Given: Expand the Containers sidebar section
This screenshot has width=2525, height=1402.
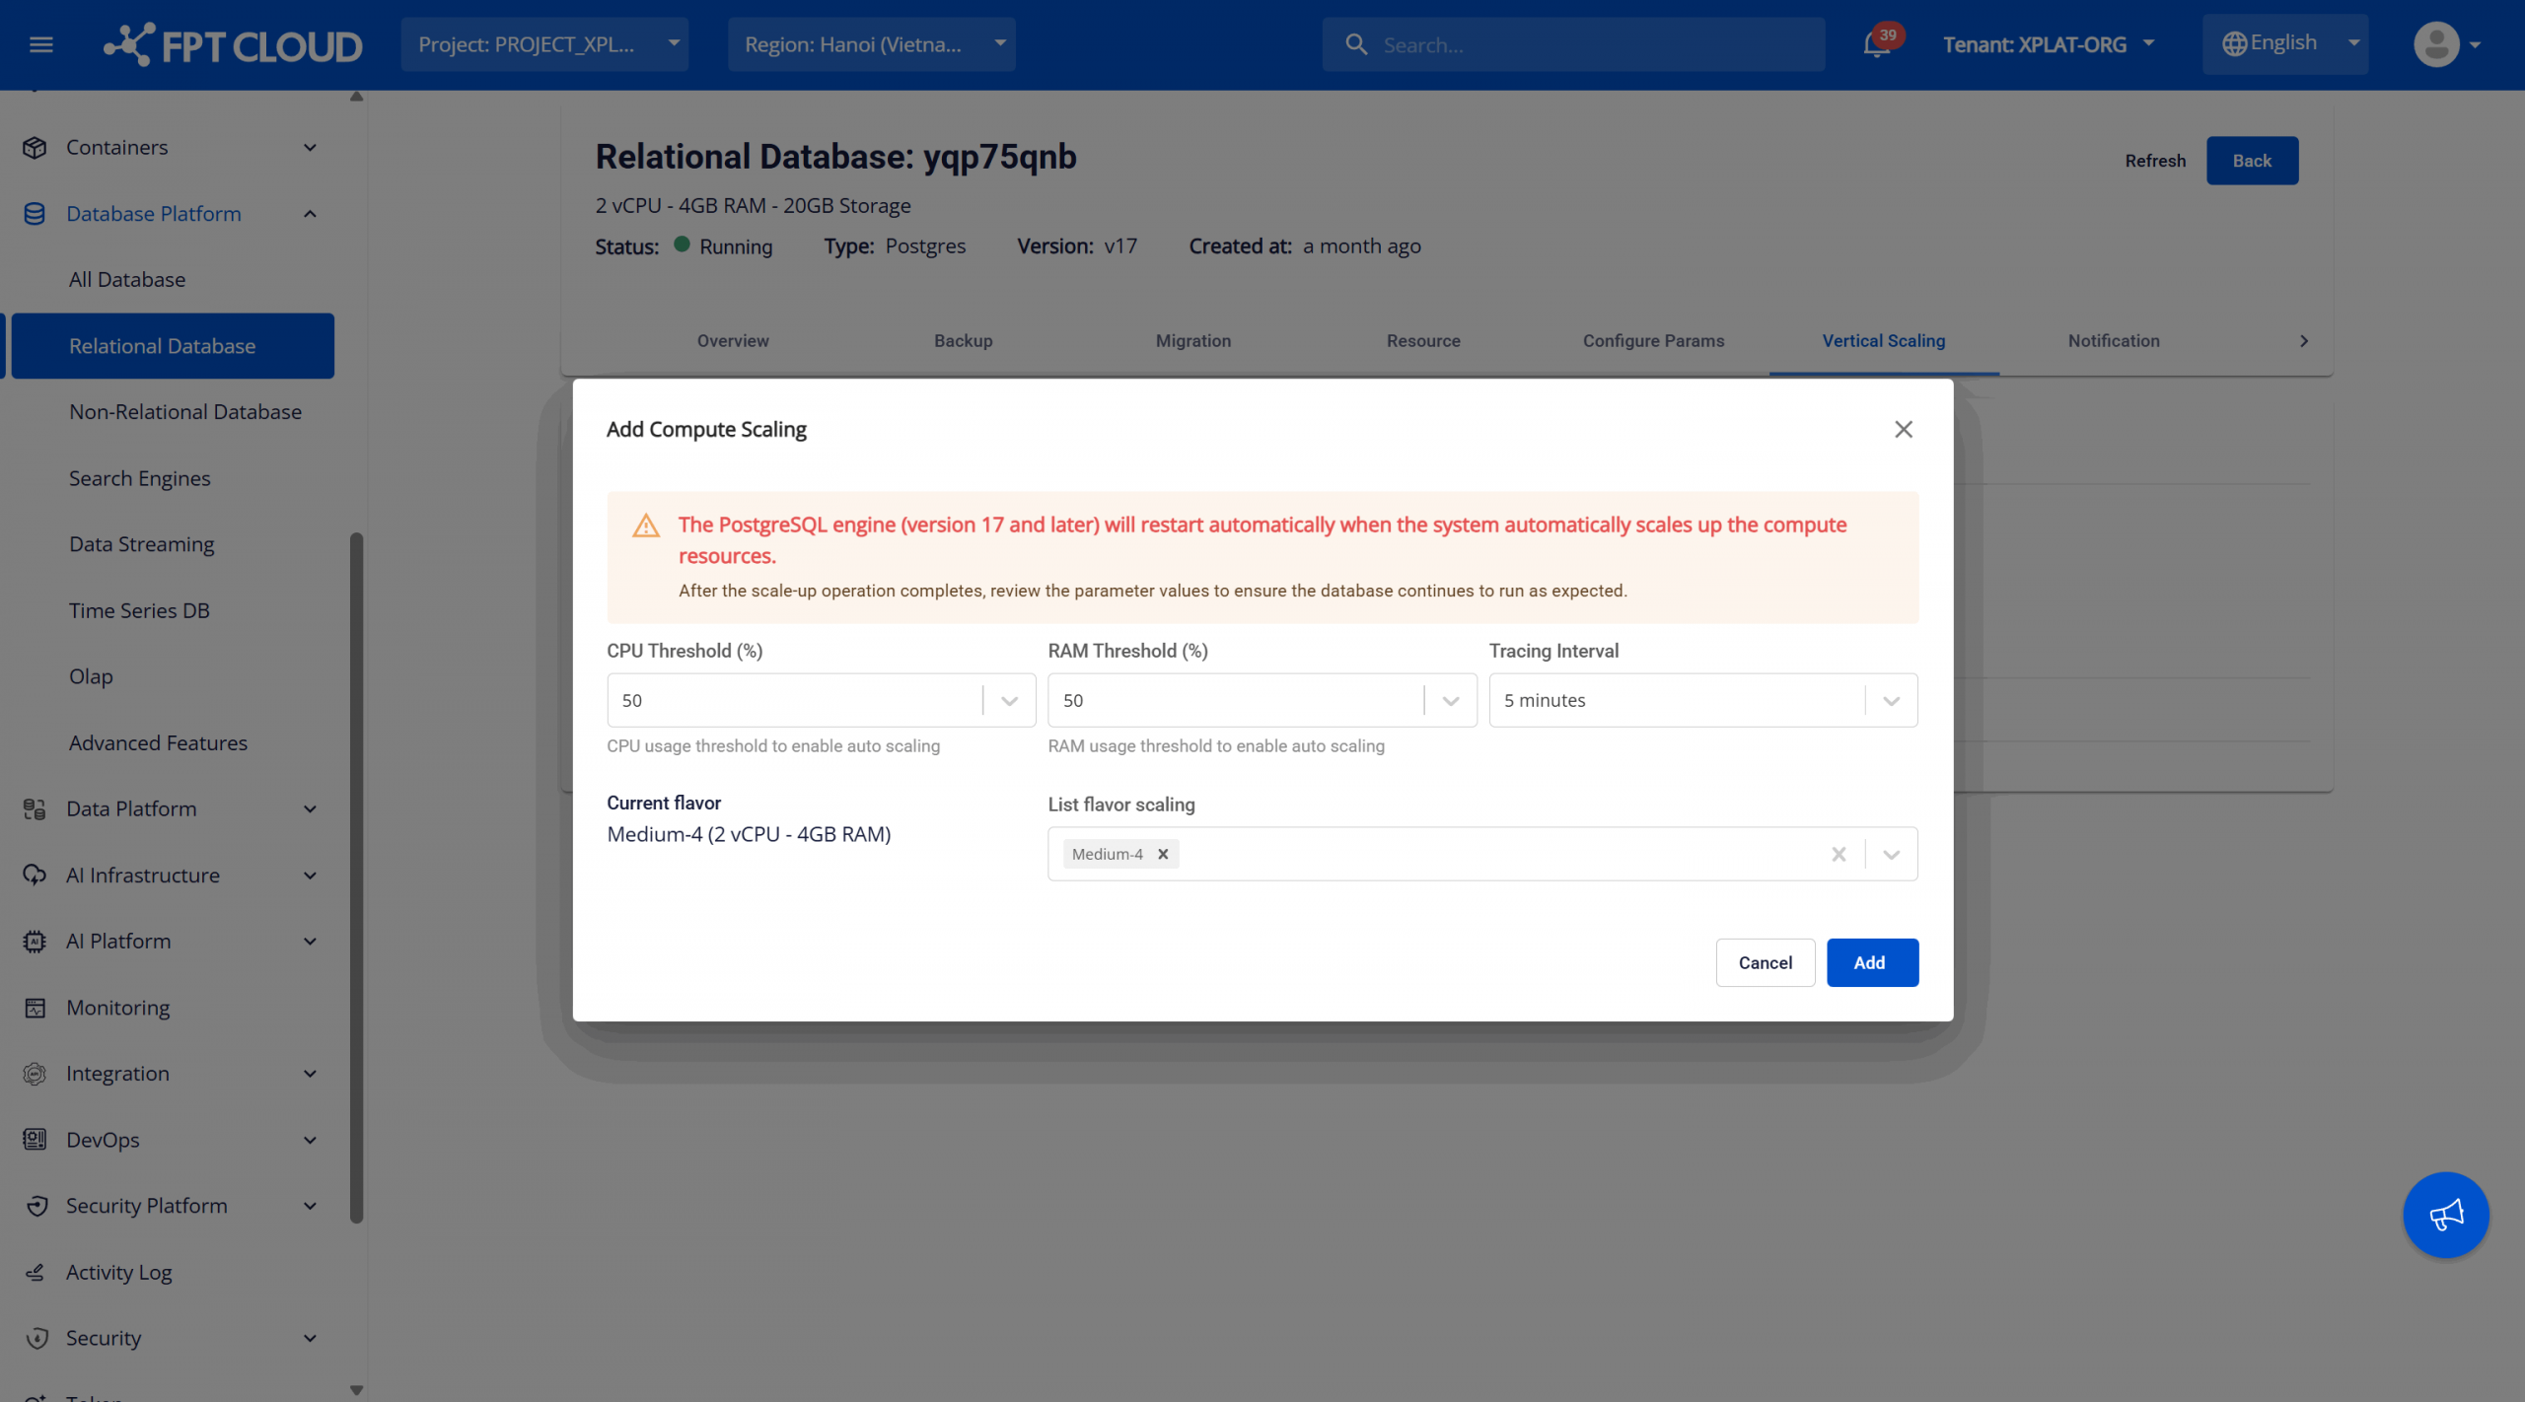Looking at the screenshot, I should (x=310, y=148).
